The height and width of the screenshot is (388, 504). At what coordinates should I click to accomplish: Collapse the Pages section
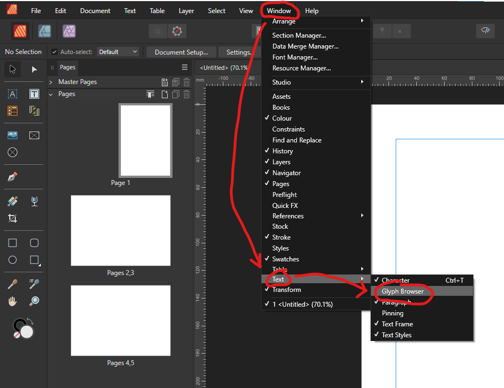(x=50, y=93)
